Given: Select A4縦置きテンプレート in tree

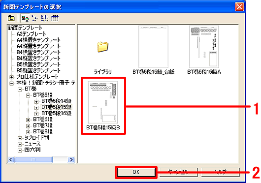Looking at the screenshot, I should (38, 46).
